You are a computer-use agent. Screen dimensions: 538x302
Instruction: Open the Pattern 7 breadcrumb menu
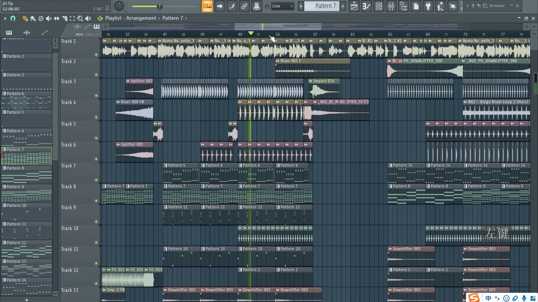173,18
